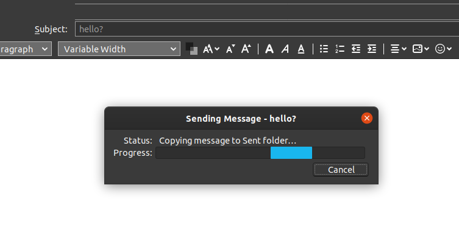The width and height of the screenshot is (459, 241).
Task: Click the larger font size icon
Action: tap(246, 49)
